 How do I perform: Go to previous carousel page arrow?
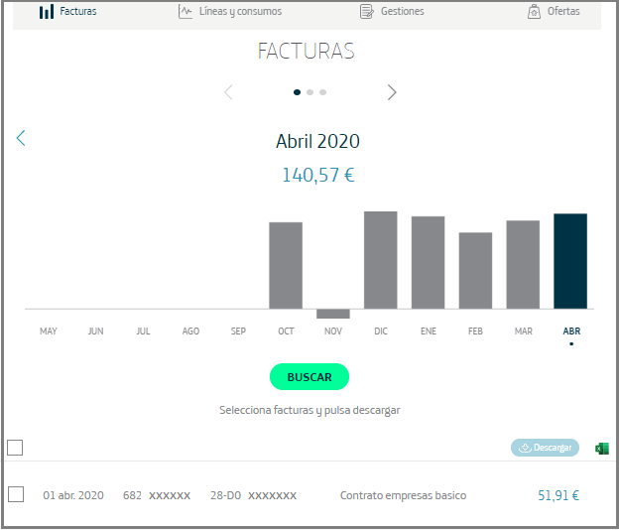tap(228, 92)
